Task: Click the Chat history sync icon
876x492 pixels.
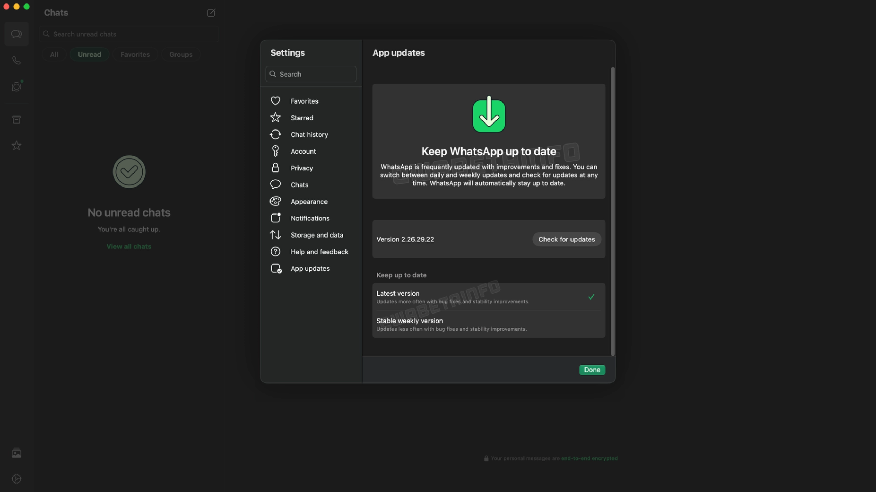Action: (275, 134)
